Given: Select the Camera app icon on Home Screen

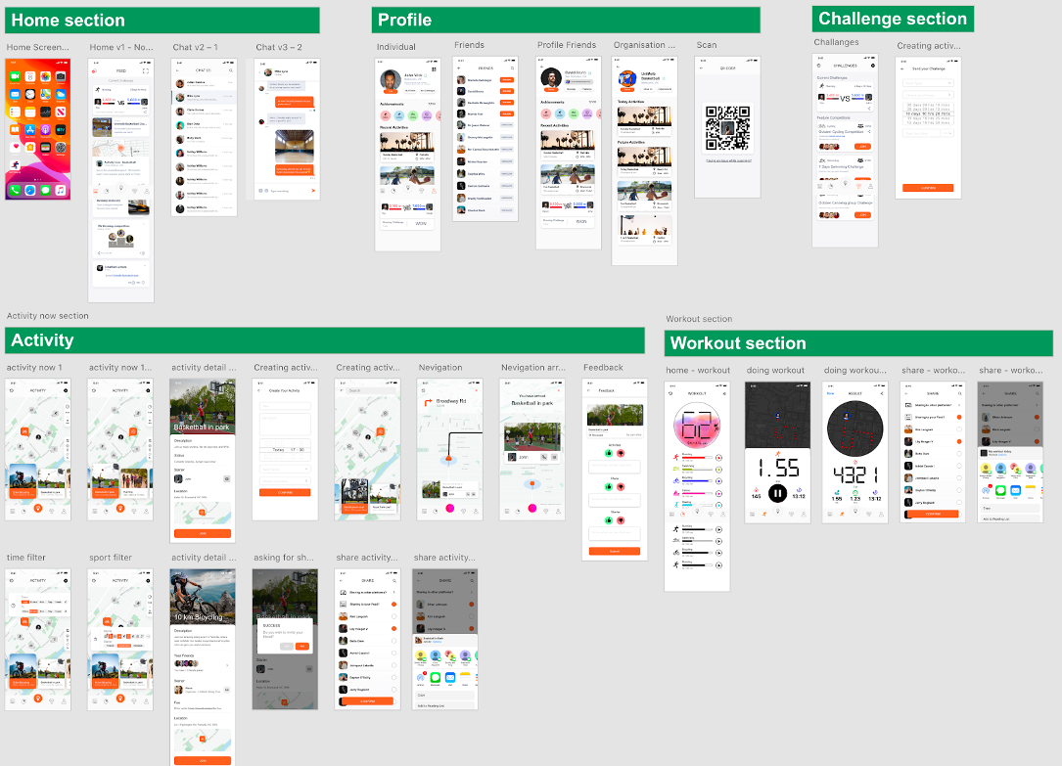Looking at the screenshot, I should pyautogui.click(x=61, y=76).
